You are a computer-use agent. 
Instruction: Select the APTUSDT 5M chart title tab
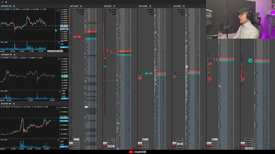[x=6, y=6]
